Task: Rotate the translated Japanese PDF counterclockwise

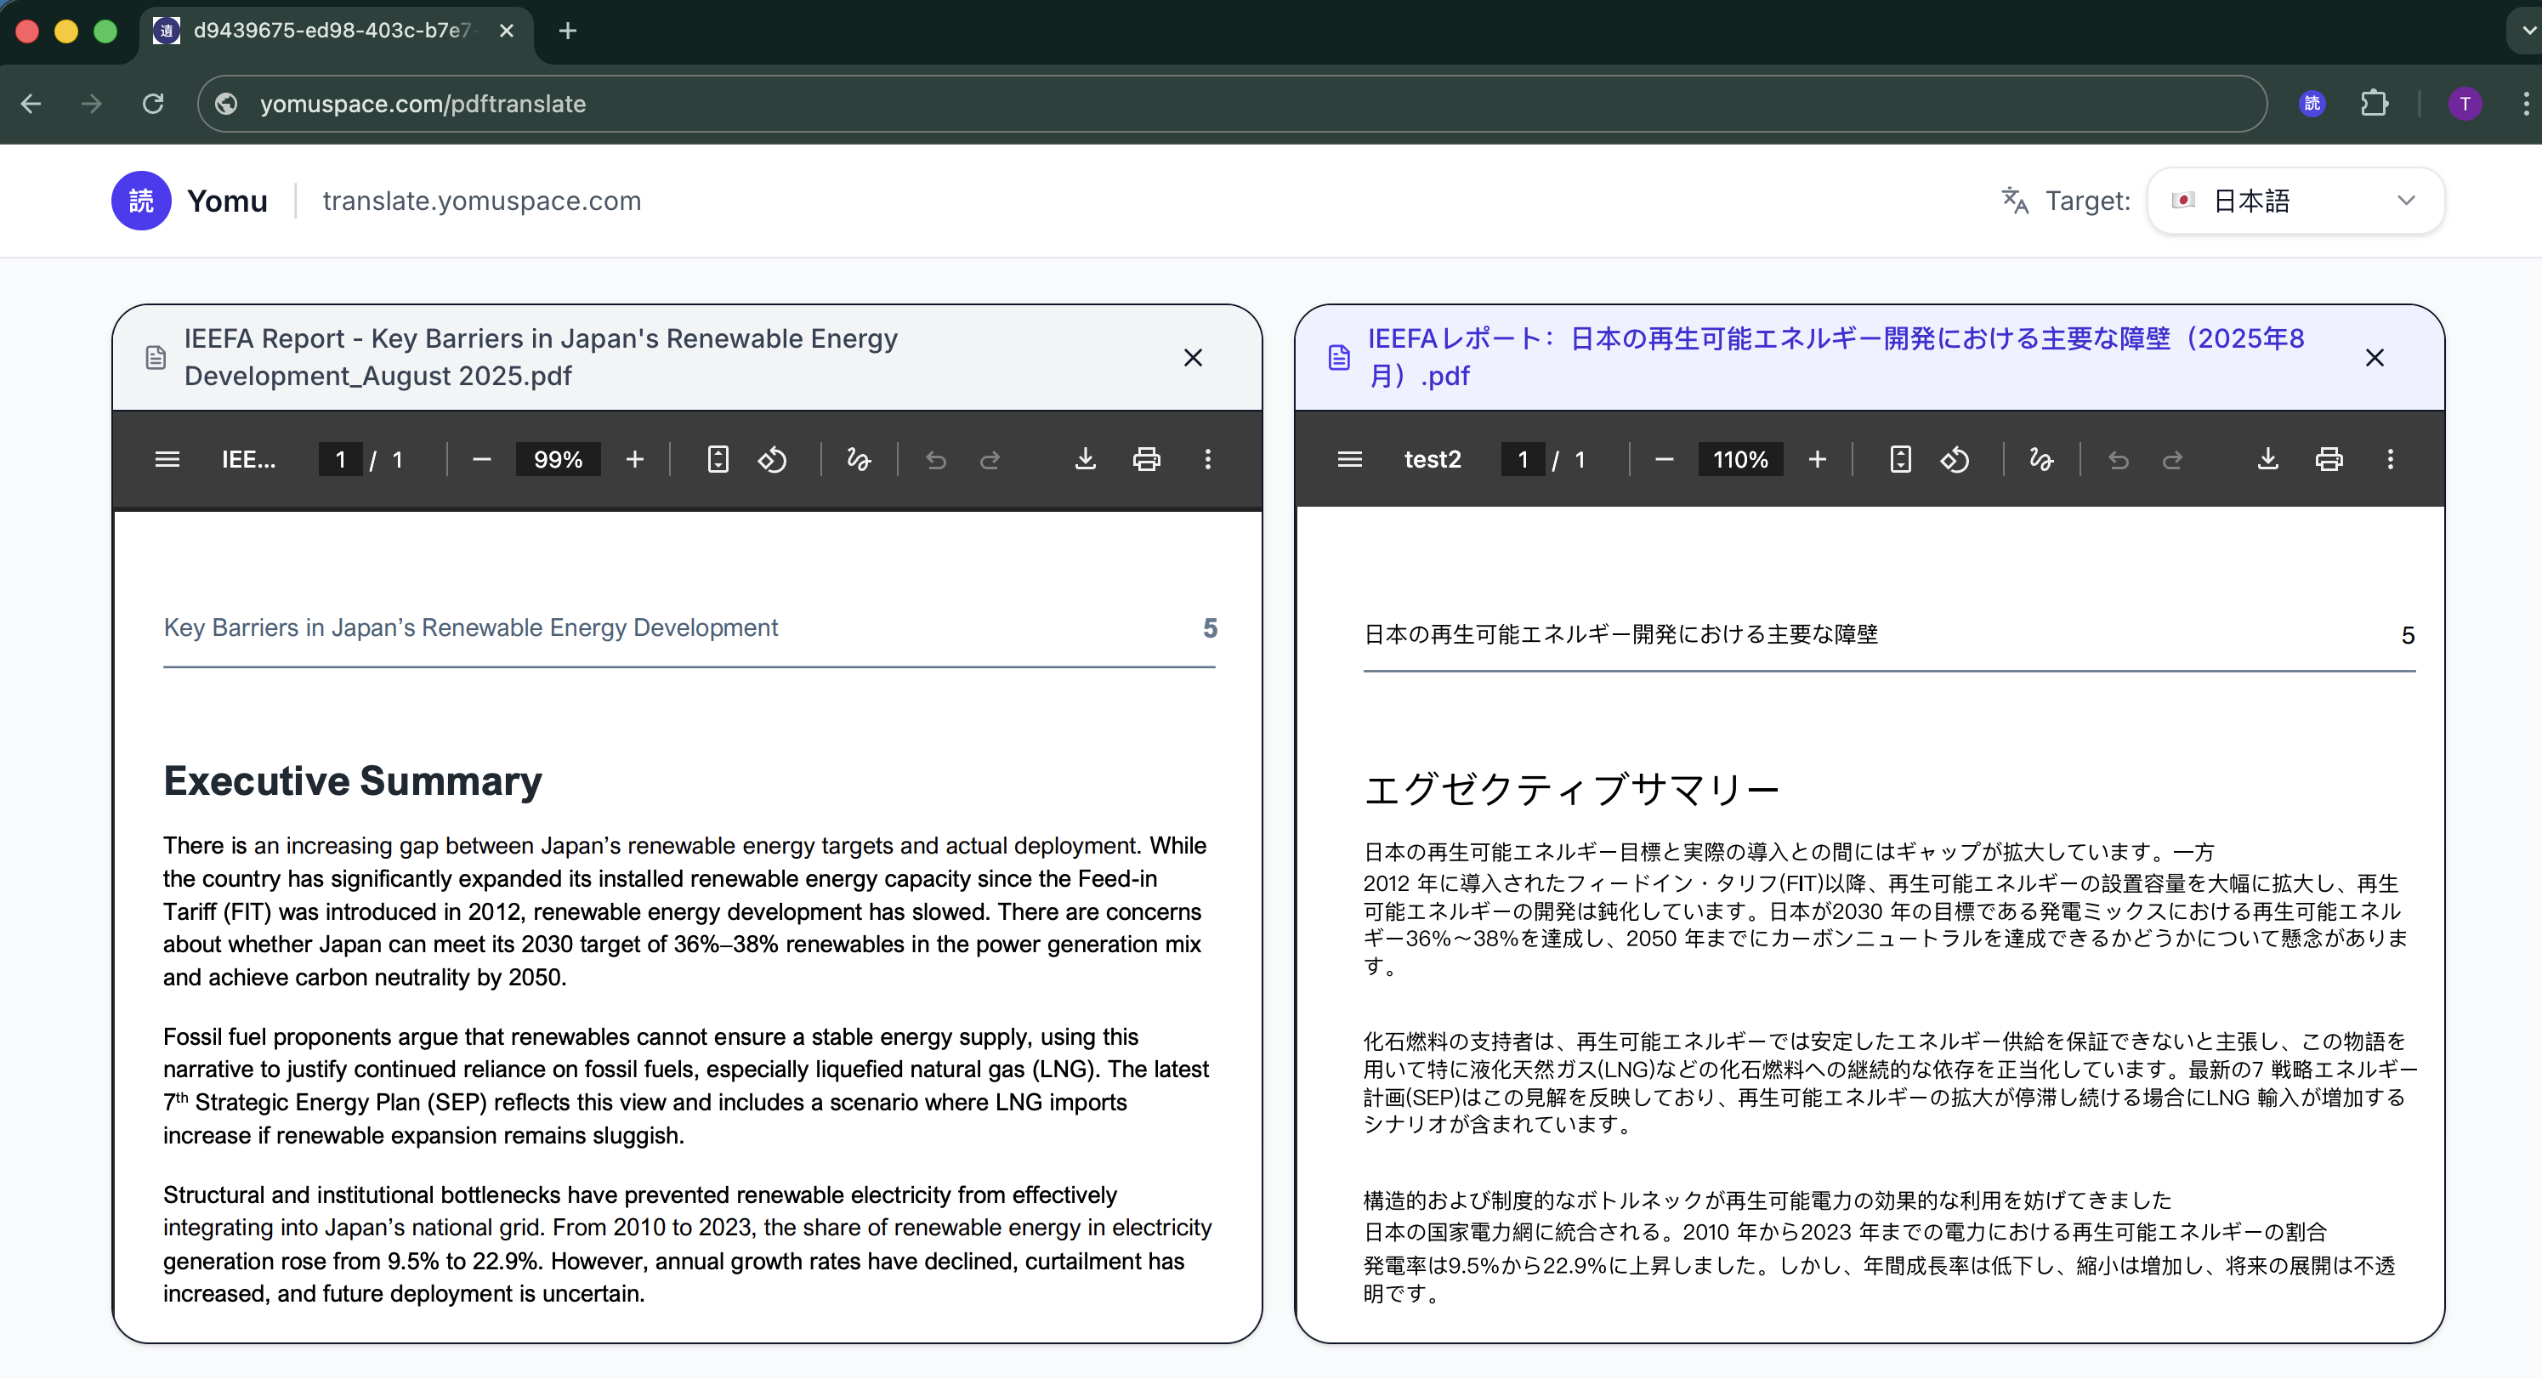Action: tap(1956, 459)
